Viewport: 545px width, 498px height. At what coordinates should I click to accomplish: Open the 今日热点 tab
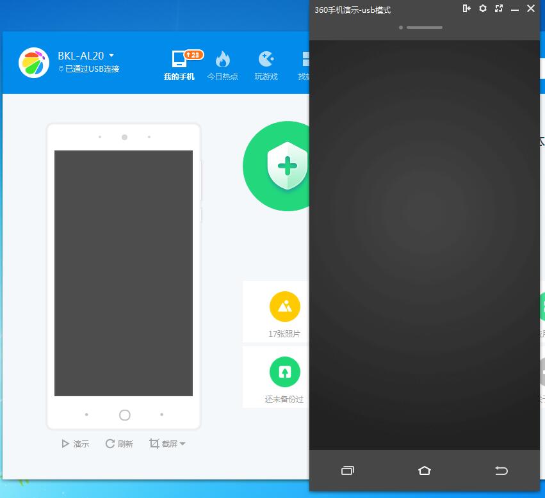pos(222,65)
